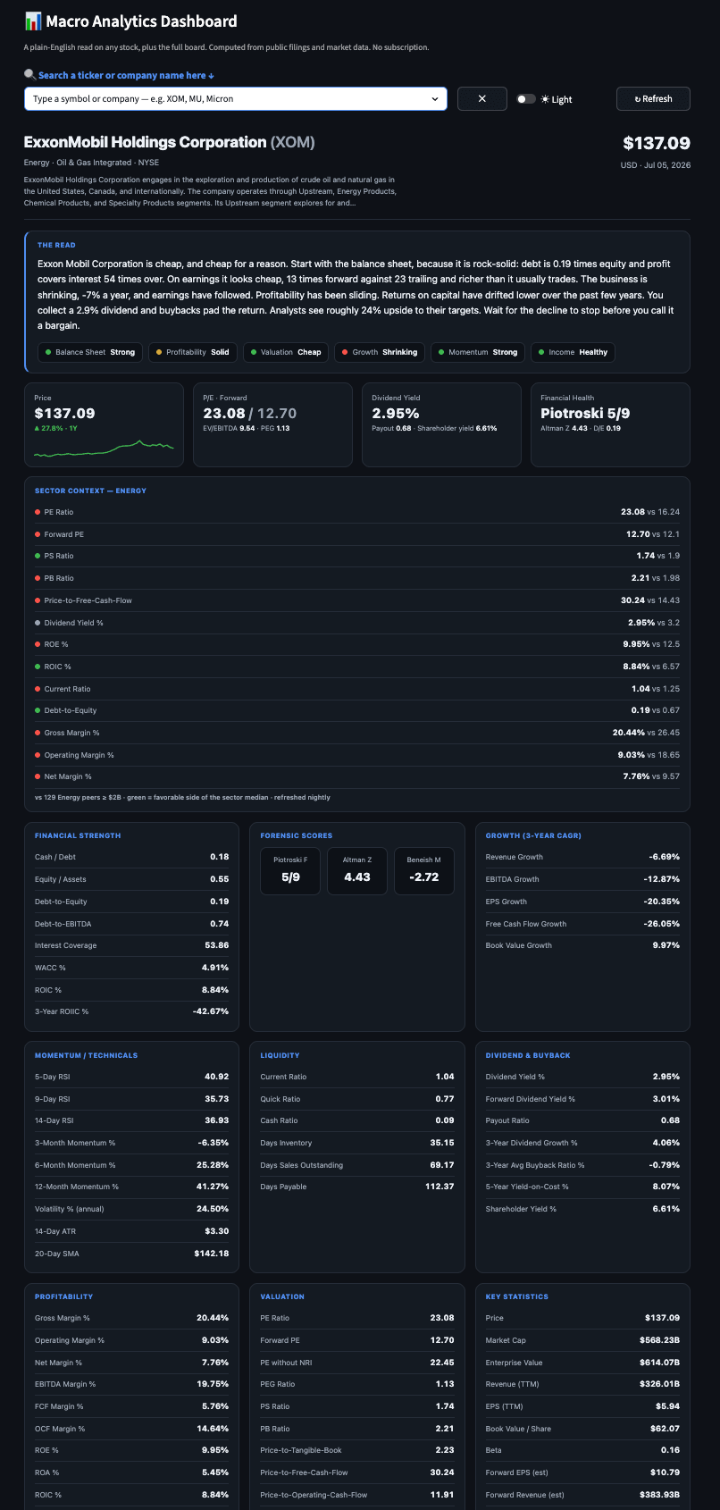The image size is (720, 1510).
Task: Click the Valuation panel heading
Action: (282, 1296)
